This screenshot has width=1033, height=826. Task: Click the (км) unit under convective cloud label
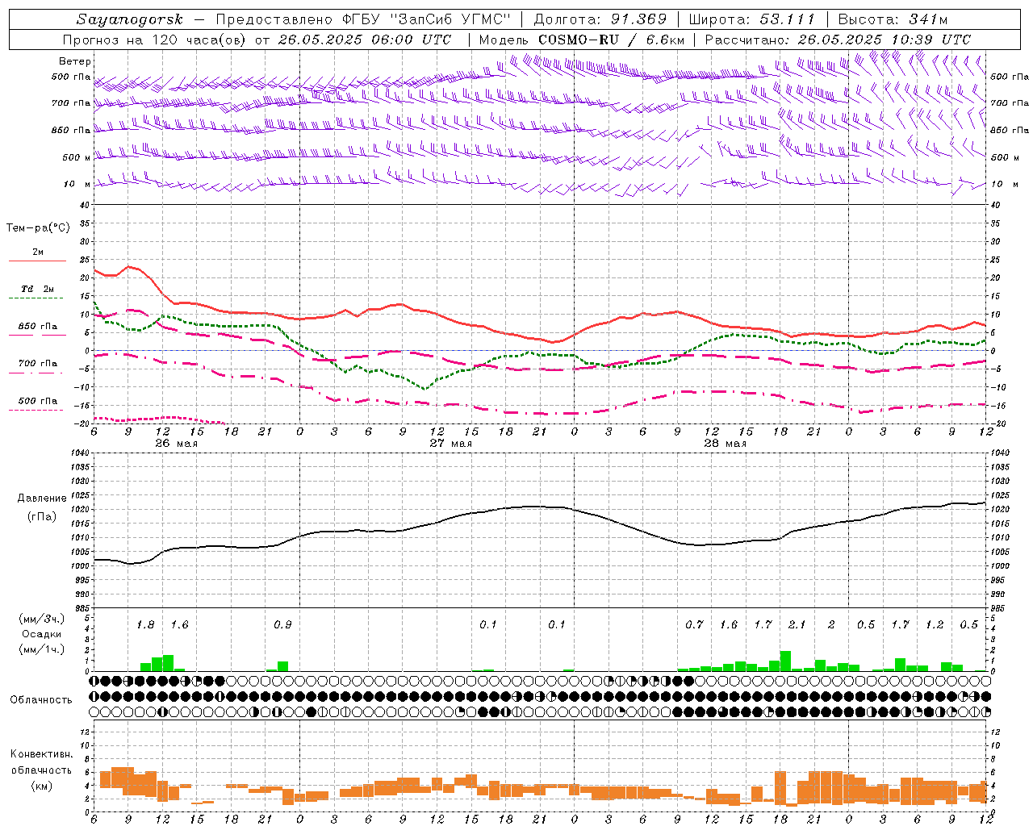click(41, 786)
